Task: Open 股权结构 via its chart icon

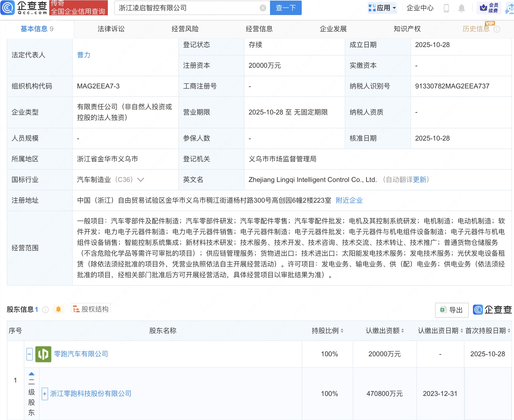Action: pyautogui.click(x=76, y=309)
